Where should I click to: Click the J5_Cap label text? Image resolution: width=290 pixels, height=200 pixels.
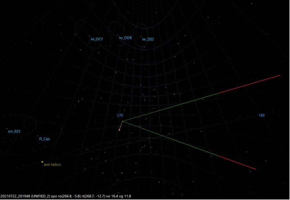click(x=44, y=139)
